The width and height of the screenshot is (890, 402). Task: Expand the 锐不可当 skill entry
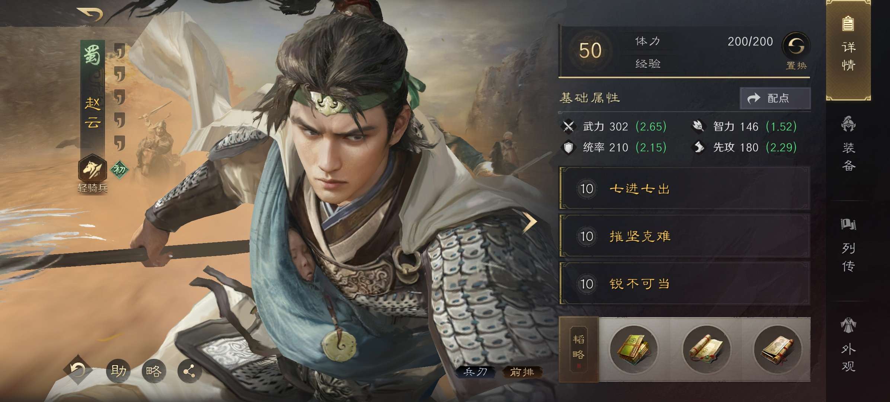coord(684,284)
